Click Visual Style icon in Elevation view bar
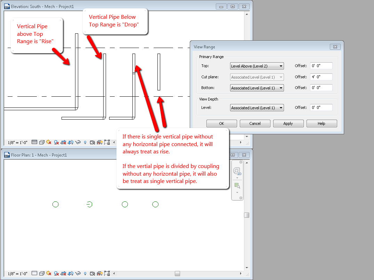This screenshot has height=280, width=374. [x=42, y=142]
